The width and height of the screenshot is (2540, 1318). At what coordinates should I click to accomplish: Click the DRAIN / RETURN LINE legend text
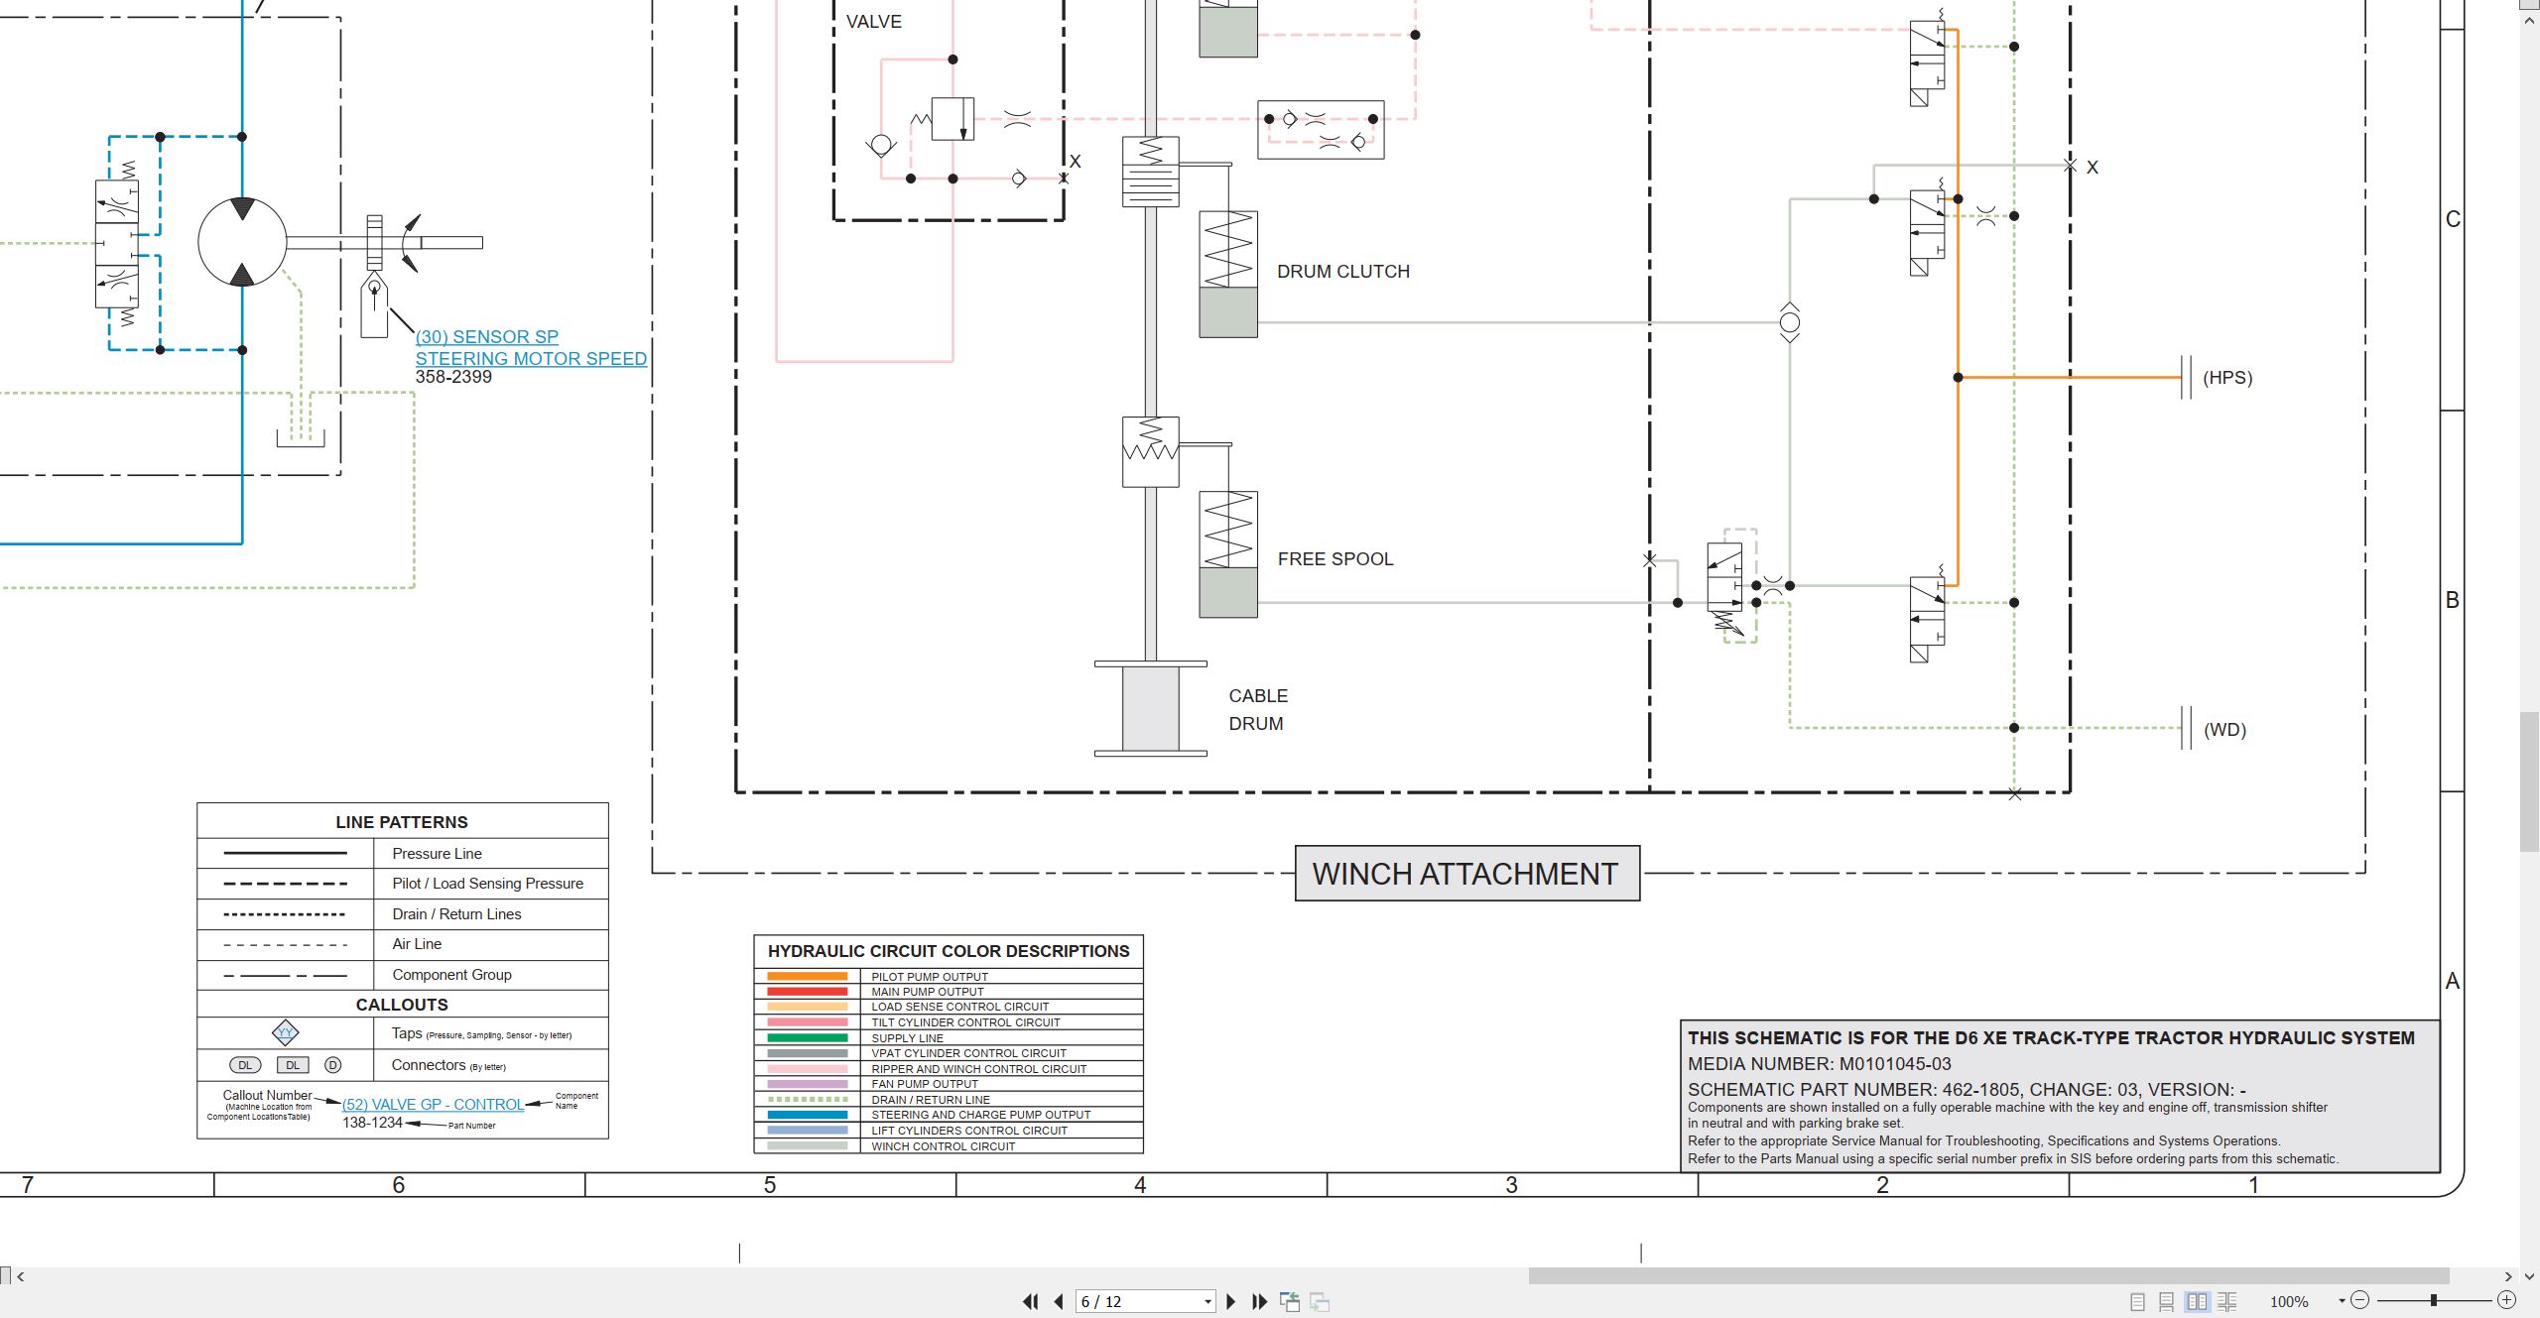pos(931,1100)
